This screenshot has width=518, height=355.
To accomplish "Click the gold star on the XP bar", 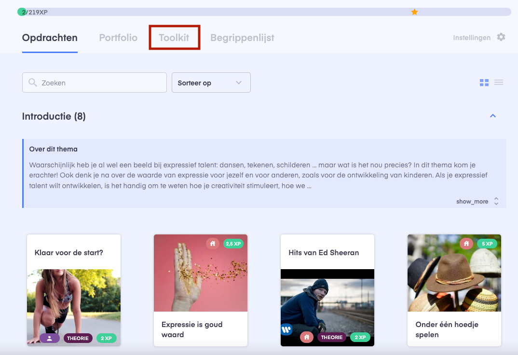I will click(x=414, y=12).
